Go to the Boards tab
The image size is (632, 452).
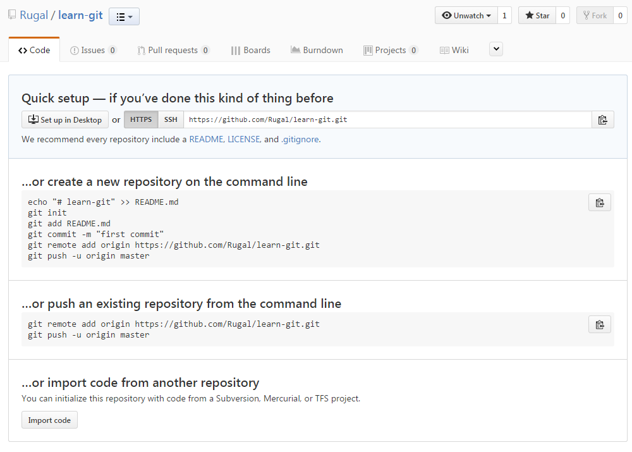[x=251, y=50]
